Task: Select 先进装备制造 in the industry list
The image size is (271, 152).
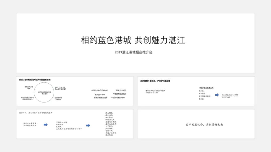Action: tap(111, 122)
